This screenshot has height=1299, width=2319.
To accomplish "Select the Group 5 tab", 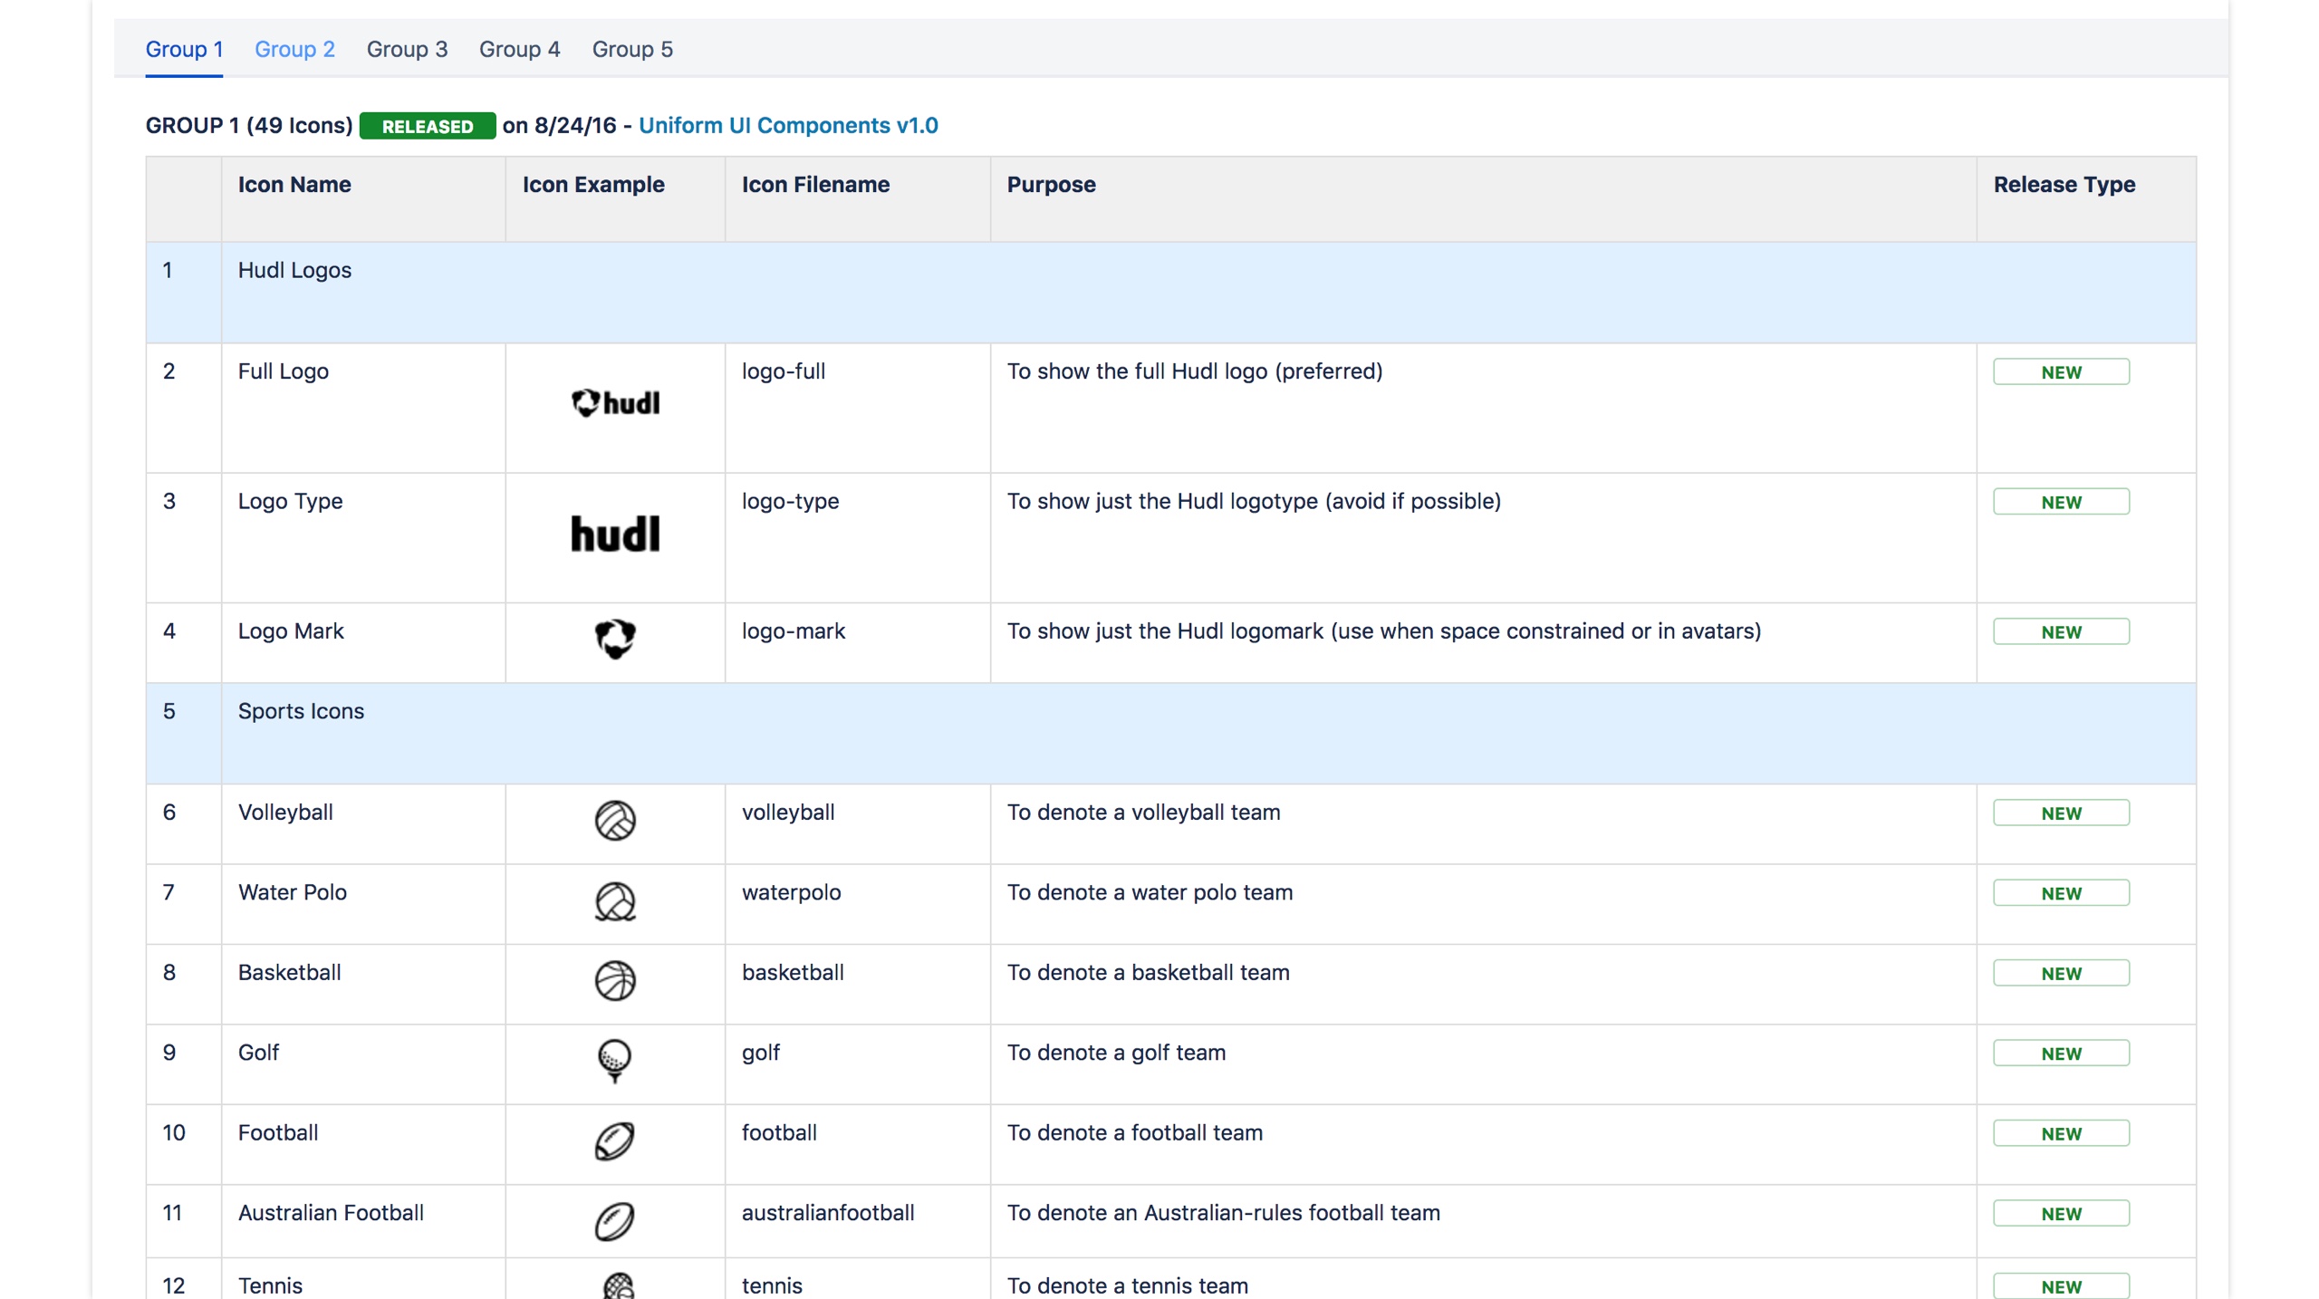I will point(632,49).
